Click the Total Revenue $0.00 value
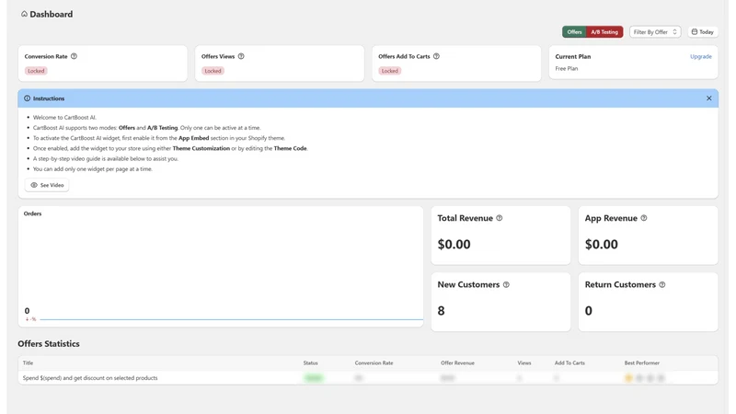The image size is (736, 414). click(454, 244)
